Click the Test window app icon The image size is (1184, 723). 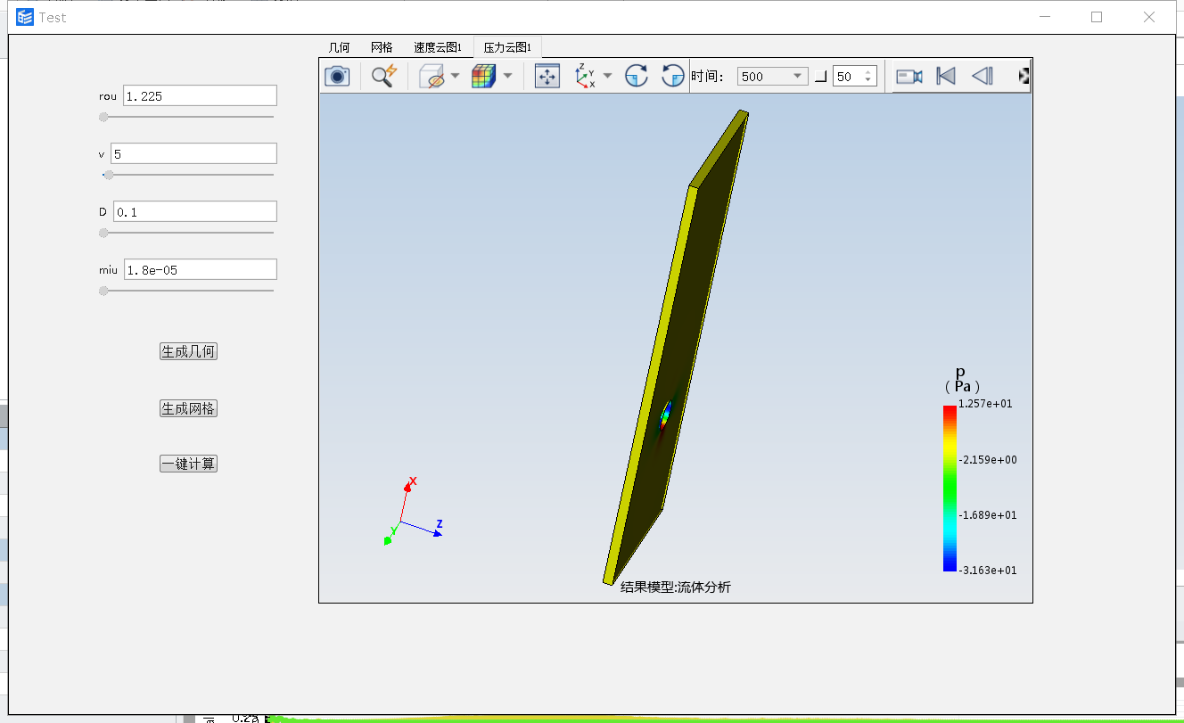click(x=25, y=17)
